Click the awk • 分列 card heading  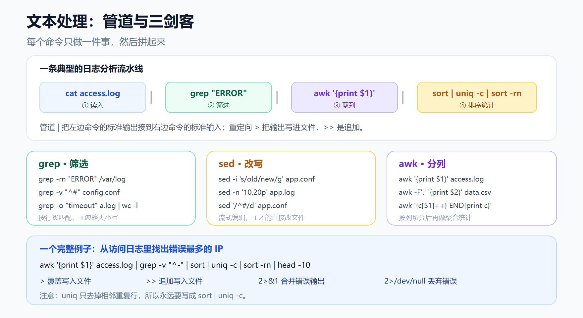click(422, 164)
